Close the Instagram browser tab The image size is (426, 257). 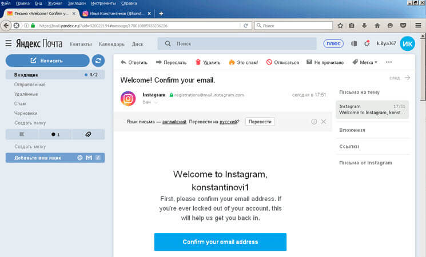(149, 13)
